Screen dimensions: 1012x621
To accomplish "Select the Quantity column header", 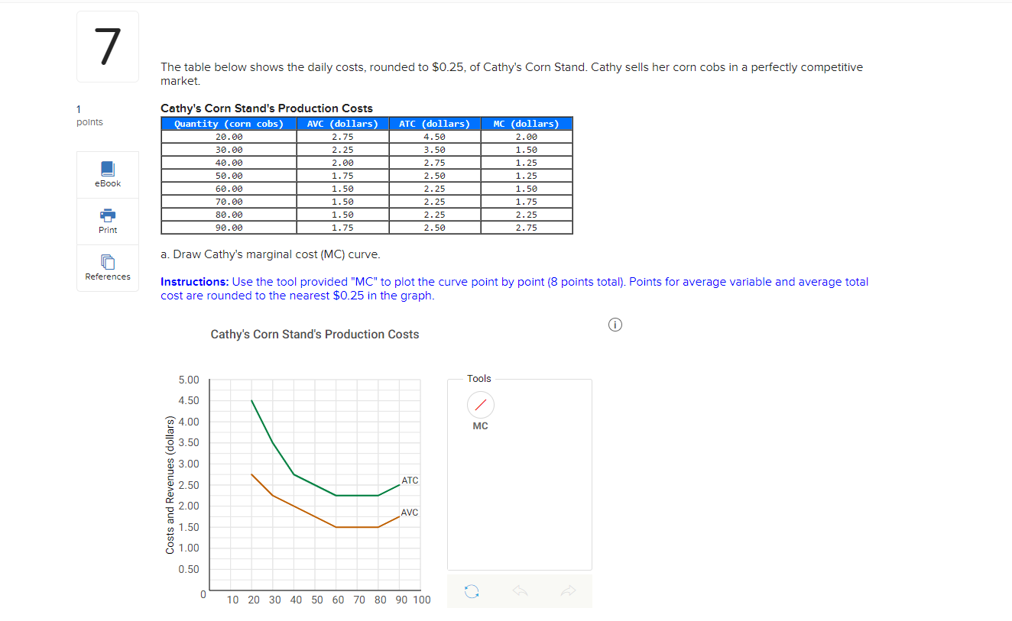I will coord(228,123).
